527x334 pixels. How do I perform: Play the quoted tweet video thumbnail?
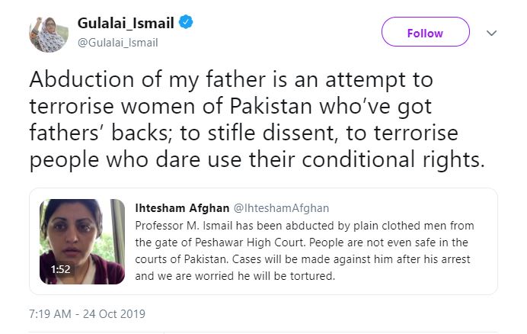pyautogui.click(x=82, y=240)
